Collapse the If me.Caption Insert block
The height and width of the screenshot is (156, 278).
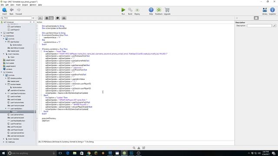pos(41,52)
